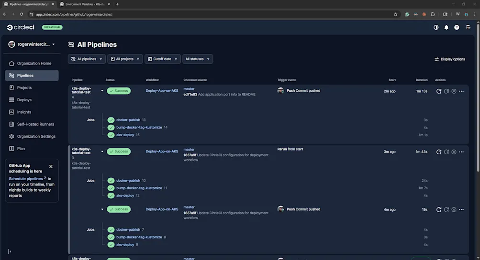The image size is (480, 260).
Task: Open Organization Settings in sidebar
Action: click(x=32, y=136)
